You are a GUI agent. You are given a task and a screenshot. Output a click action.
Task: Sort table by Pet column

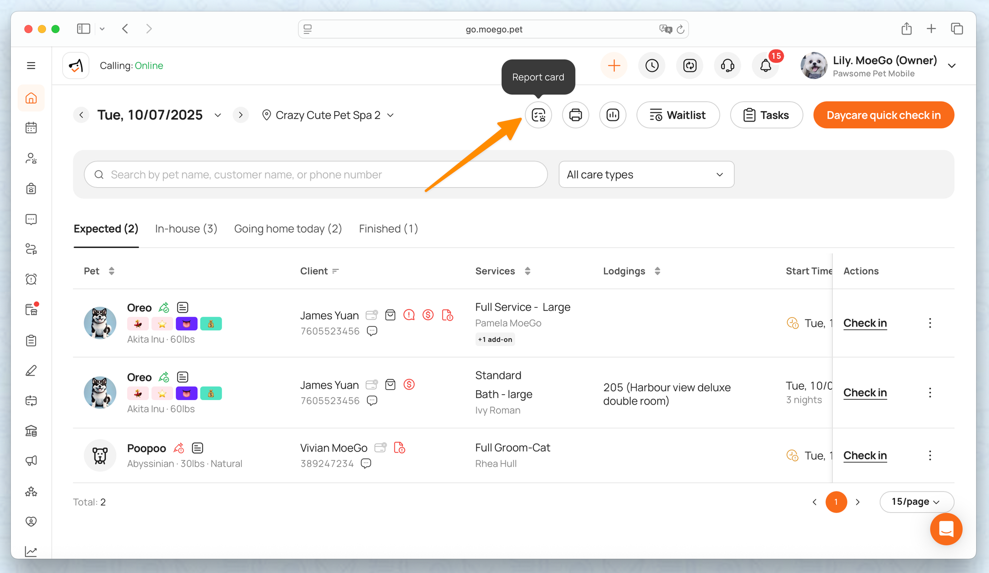pos(111,271)
